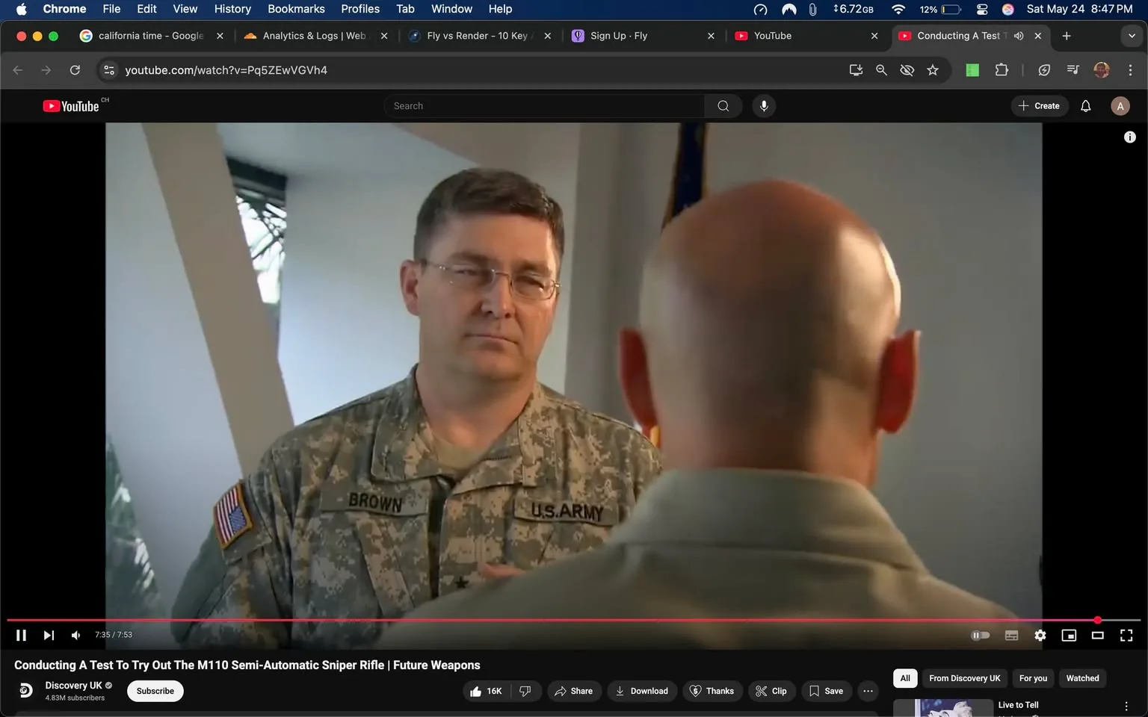Viewport: 1148px width, 717px height.
Task: Activate miniplayer mode
Action: [x=1069, y=635]
